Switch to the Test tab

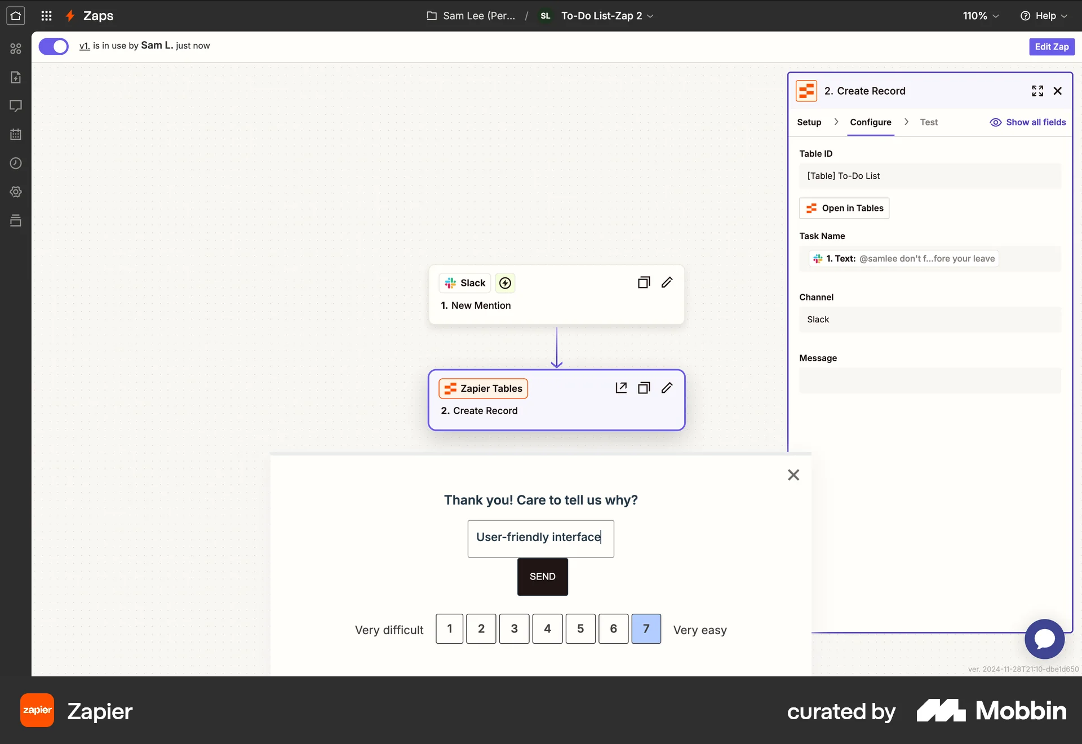point(928,122)
